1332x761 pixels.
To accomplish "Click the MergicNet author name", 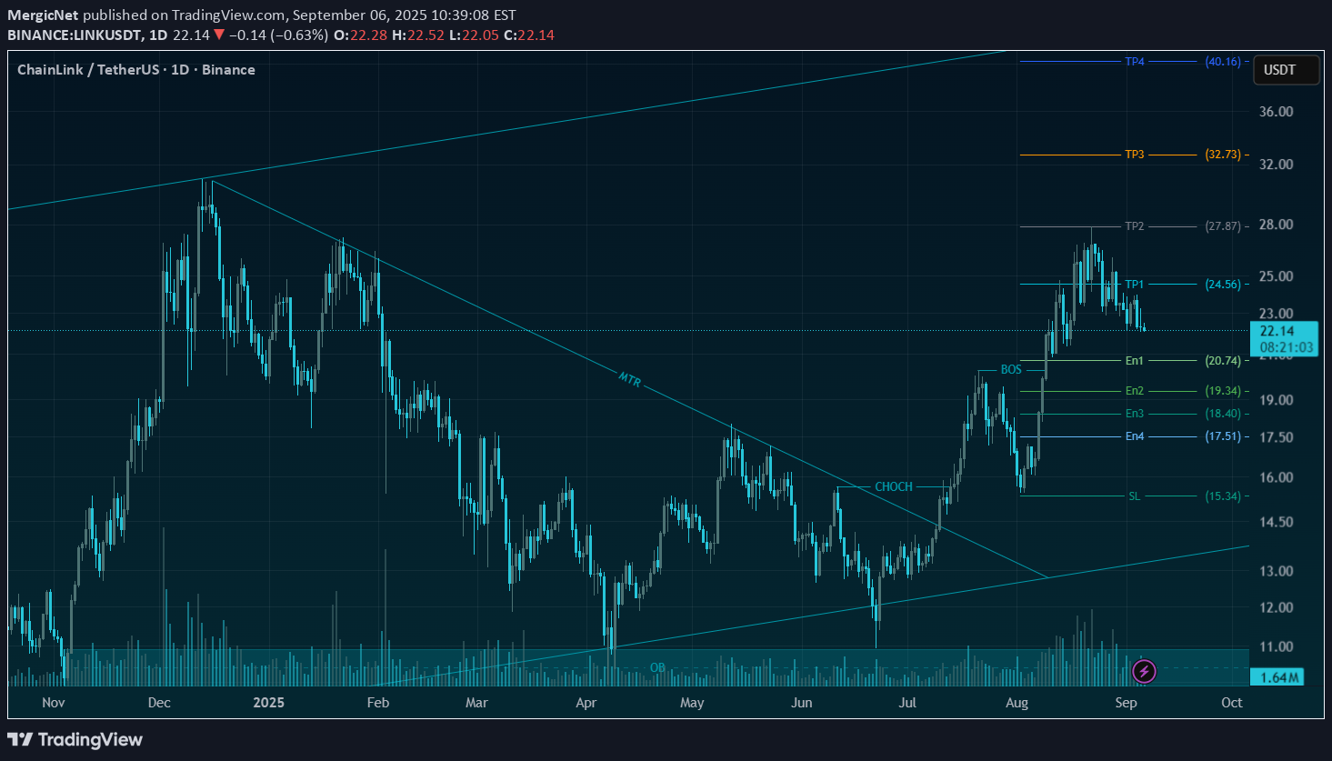I will [x=43, y=15].
